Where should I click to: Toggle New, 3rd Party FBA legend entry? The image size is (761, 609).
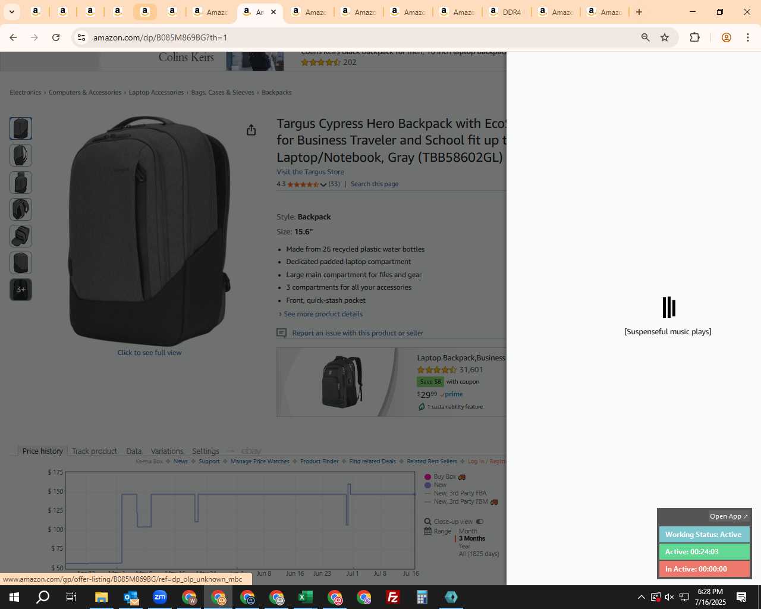coord(455,493)
